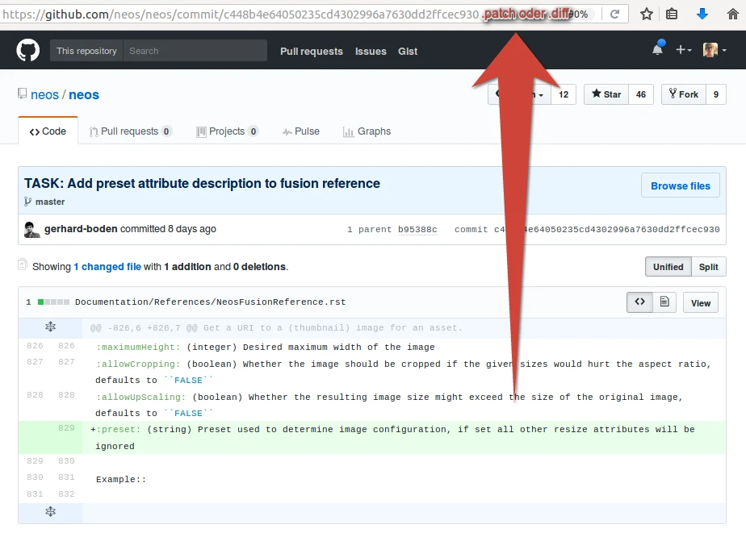The width and height of the screenshot is (746, 533).
Task: Click the Browse files button
Action: point(681,185)
